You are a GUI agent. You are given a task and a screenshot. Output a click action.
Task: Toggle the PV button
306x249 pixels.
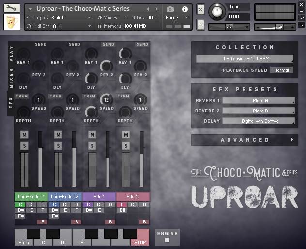301,25
